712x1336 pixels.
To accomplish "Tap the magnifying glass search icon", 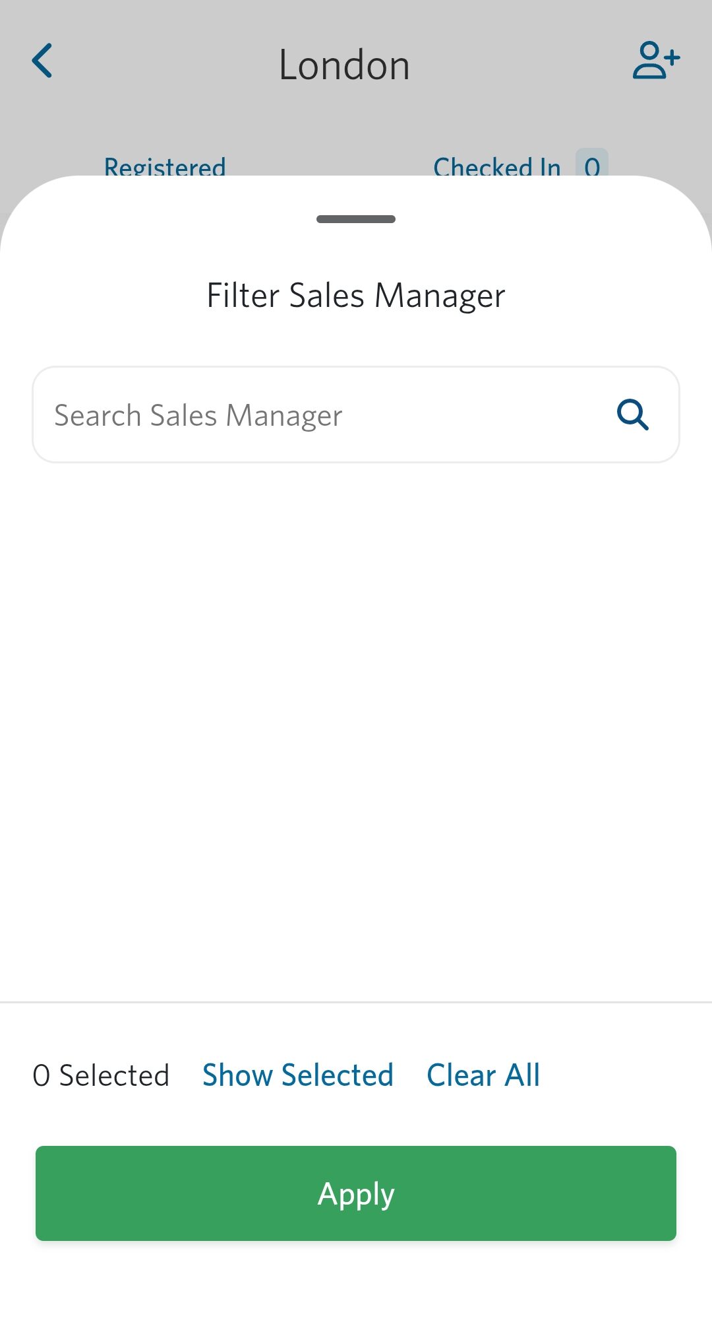I will coord(633,415).
